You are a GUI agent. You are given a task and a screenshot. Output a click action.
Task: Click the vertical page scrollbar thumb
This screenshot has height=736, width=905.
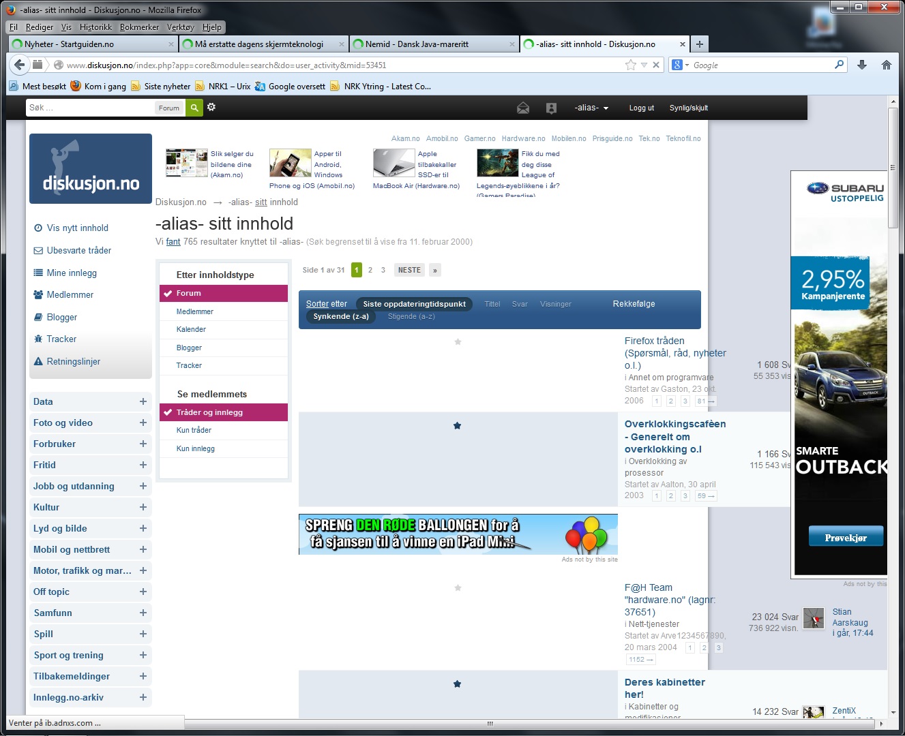tap(893, 168)
